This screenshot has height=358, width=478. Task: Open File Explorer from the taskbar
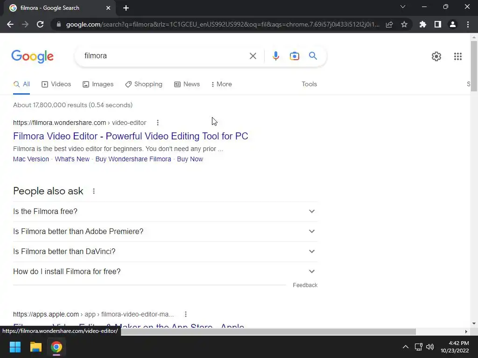(x=35, y=347)
